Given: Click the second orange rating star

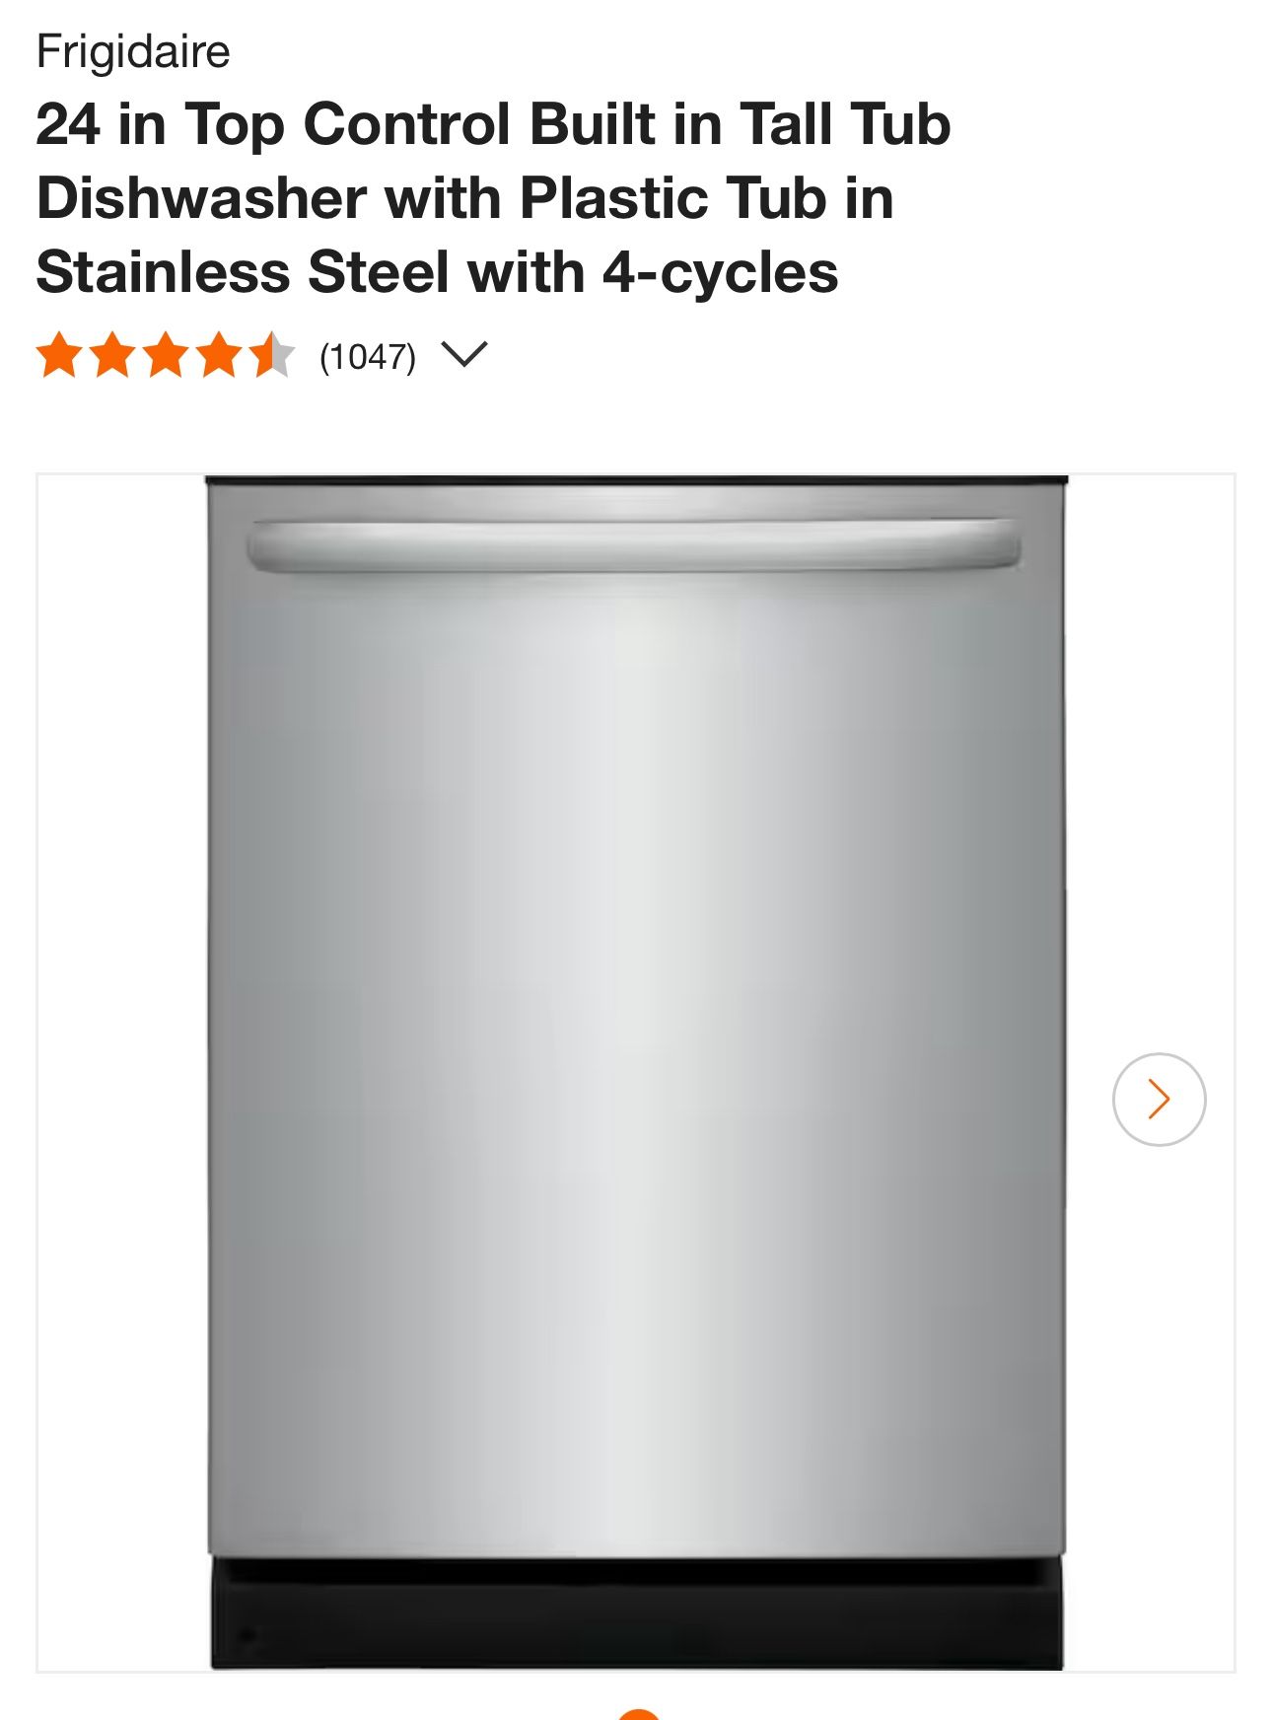Looking at the screenshot, I should tap(112, 355).
